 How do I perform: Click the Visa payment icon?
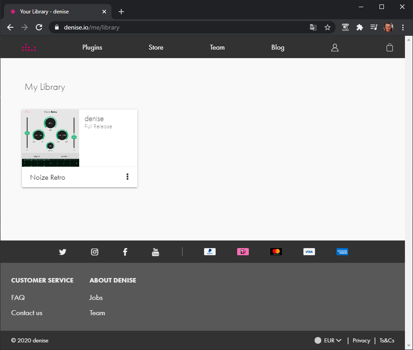[309, 252]
